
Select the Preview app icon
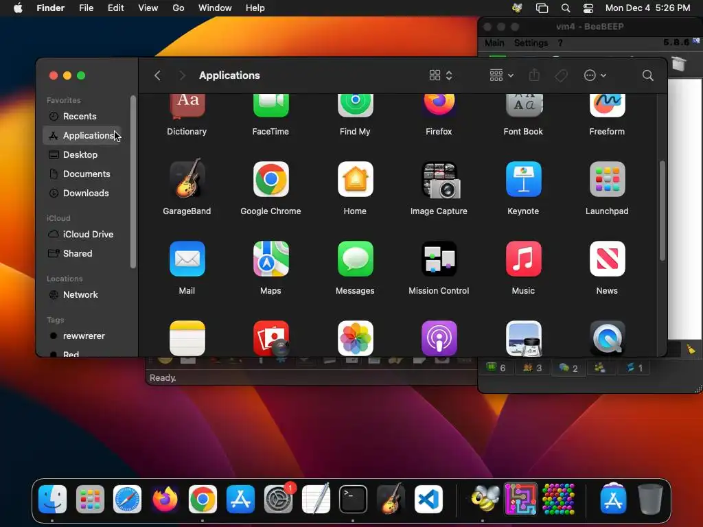coord(523,338)
